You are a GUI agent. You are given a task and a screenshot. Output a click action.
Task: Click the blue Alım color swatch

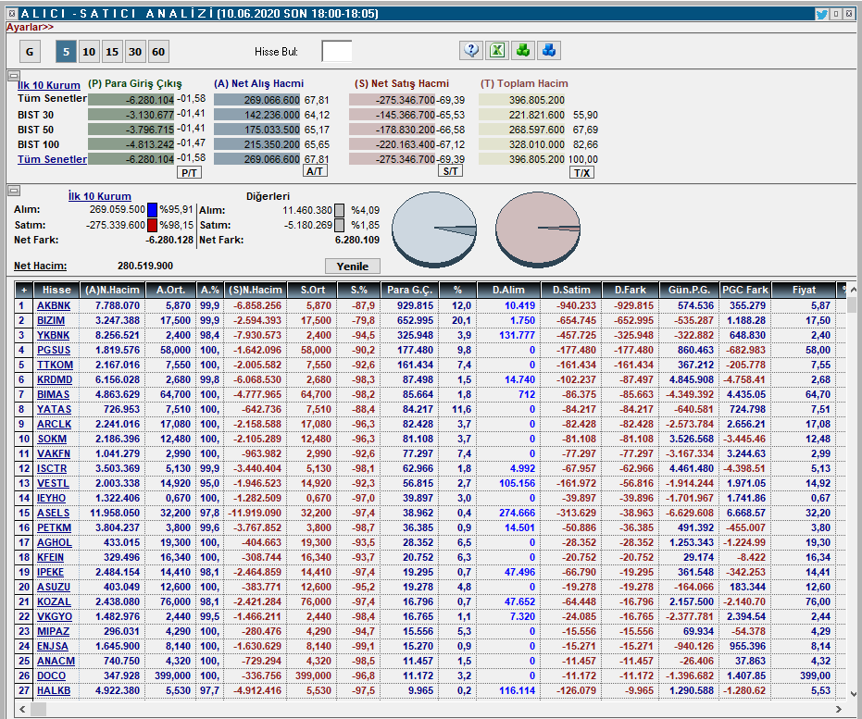click(x=152, y=209)
